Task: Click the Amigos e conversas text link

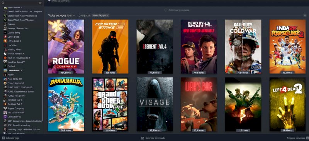Action: (296, 138)
